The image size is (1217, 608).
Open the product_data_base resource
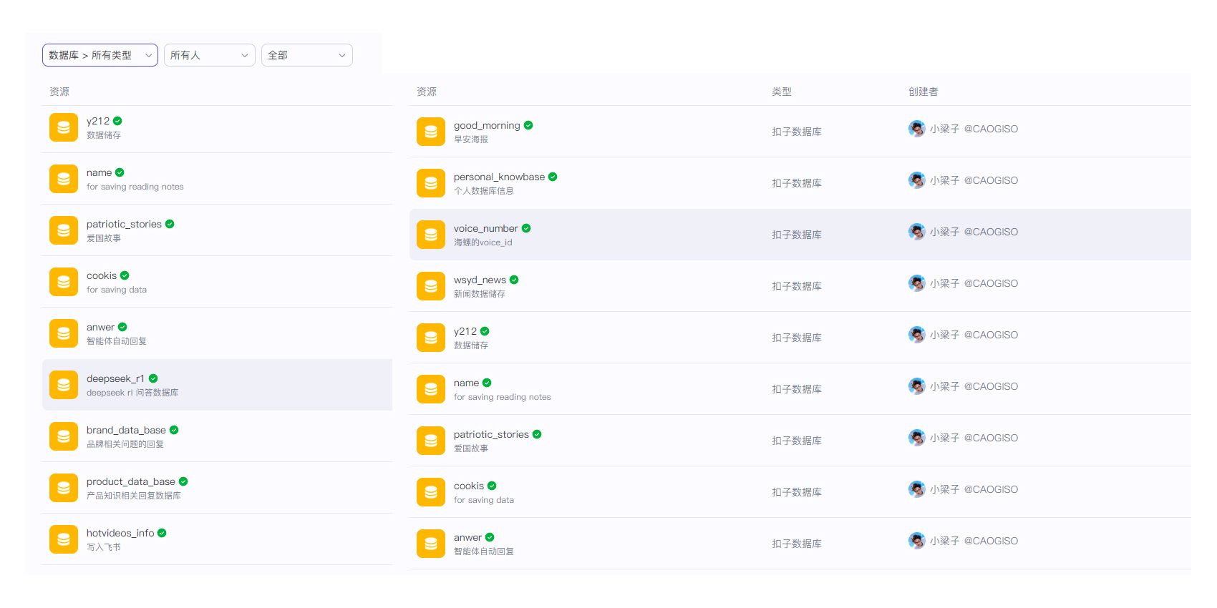click(131, 481)
